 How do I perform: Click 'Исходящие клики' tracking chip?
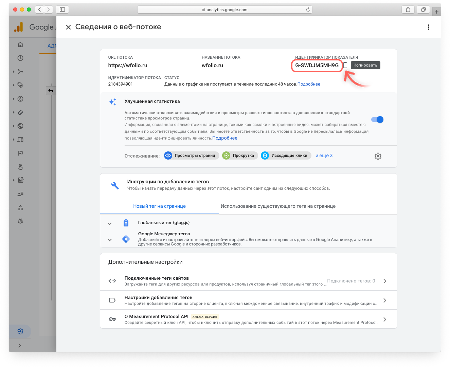[x=286, y=155]
